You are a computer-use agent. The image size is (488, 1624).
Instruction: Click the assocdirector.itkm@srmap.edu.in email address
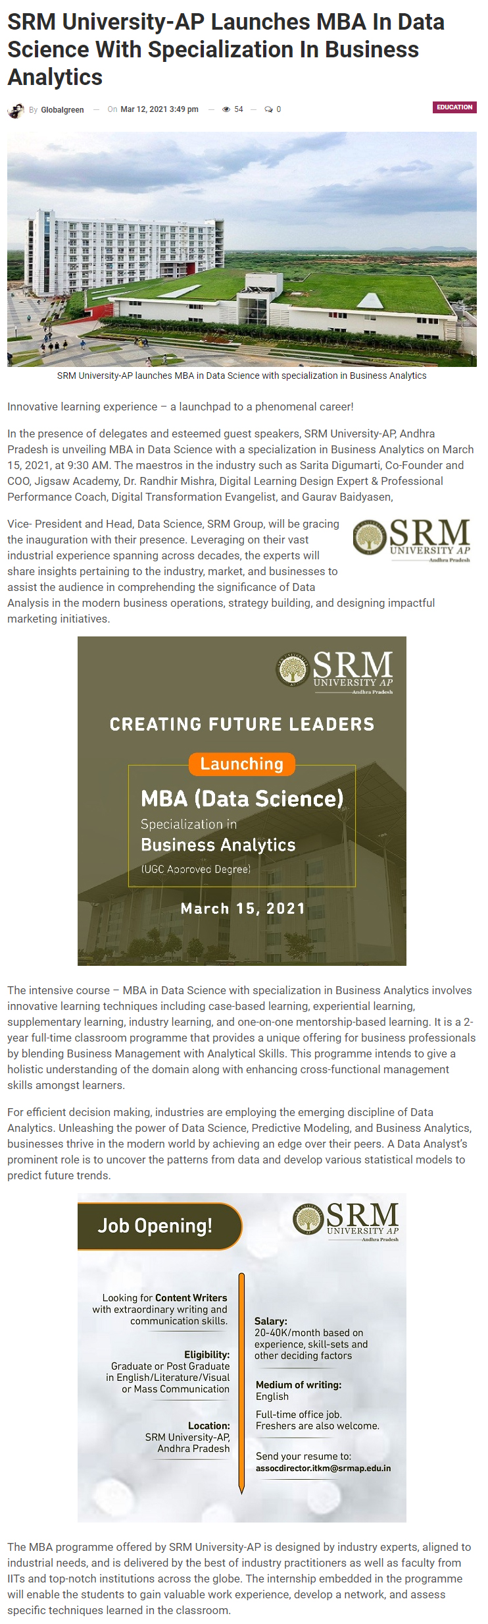point(323,1468)
